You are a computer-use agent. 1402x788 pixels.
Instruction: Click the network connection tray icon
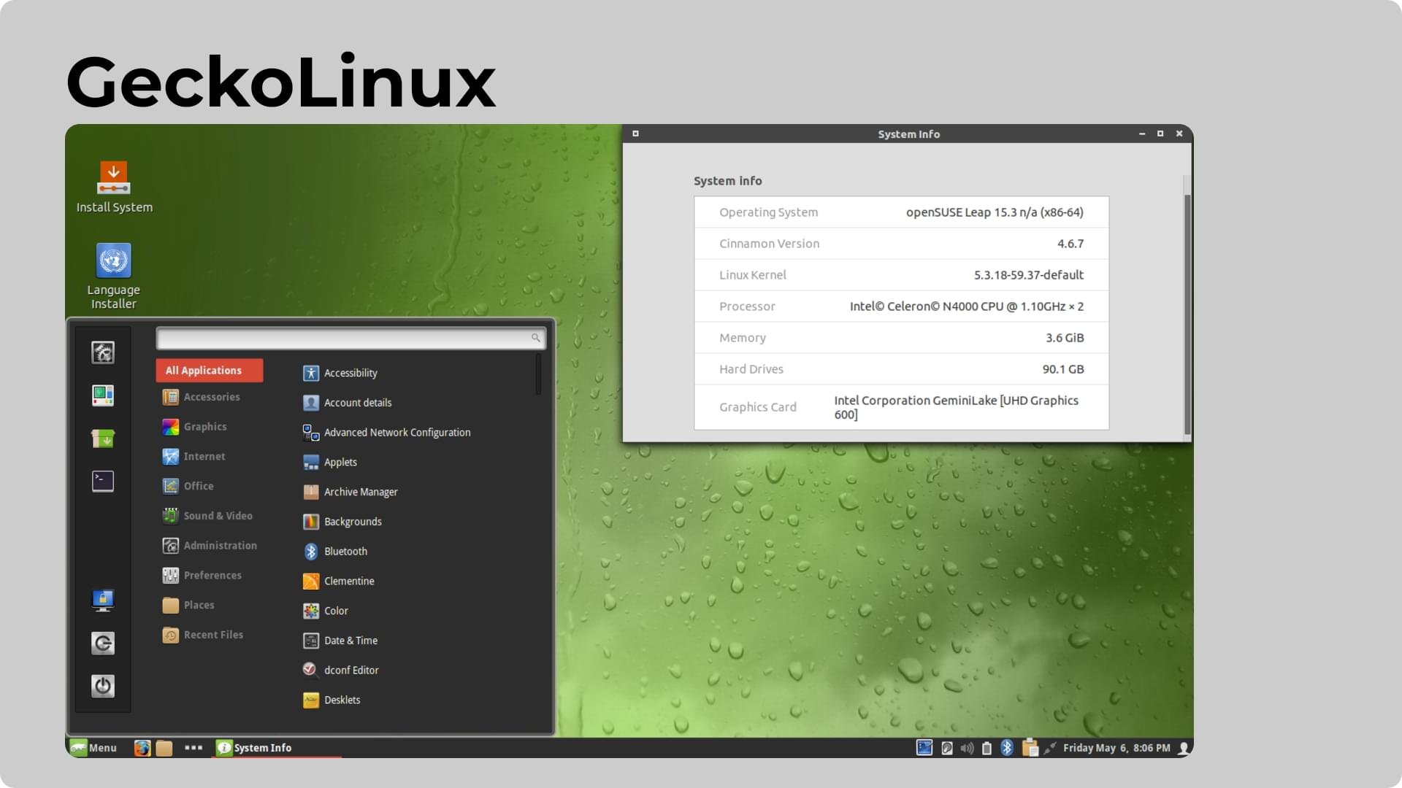pyautogui.click(x=1050, y=748)
